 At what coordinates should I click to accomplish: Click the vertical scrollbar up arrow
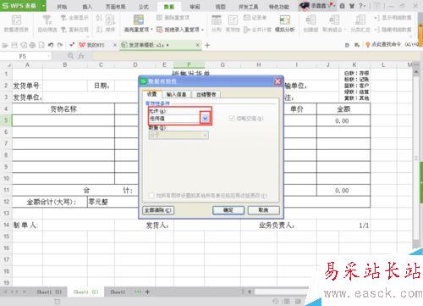(x=416, y=72)
